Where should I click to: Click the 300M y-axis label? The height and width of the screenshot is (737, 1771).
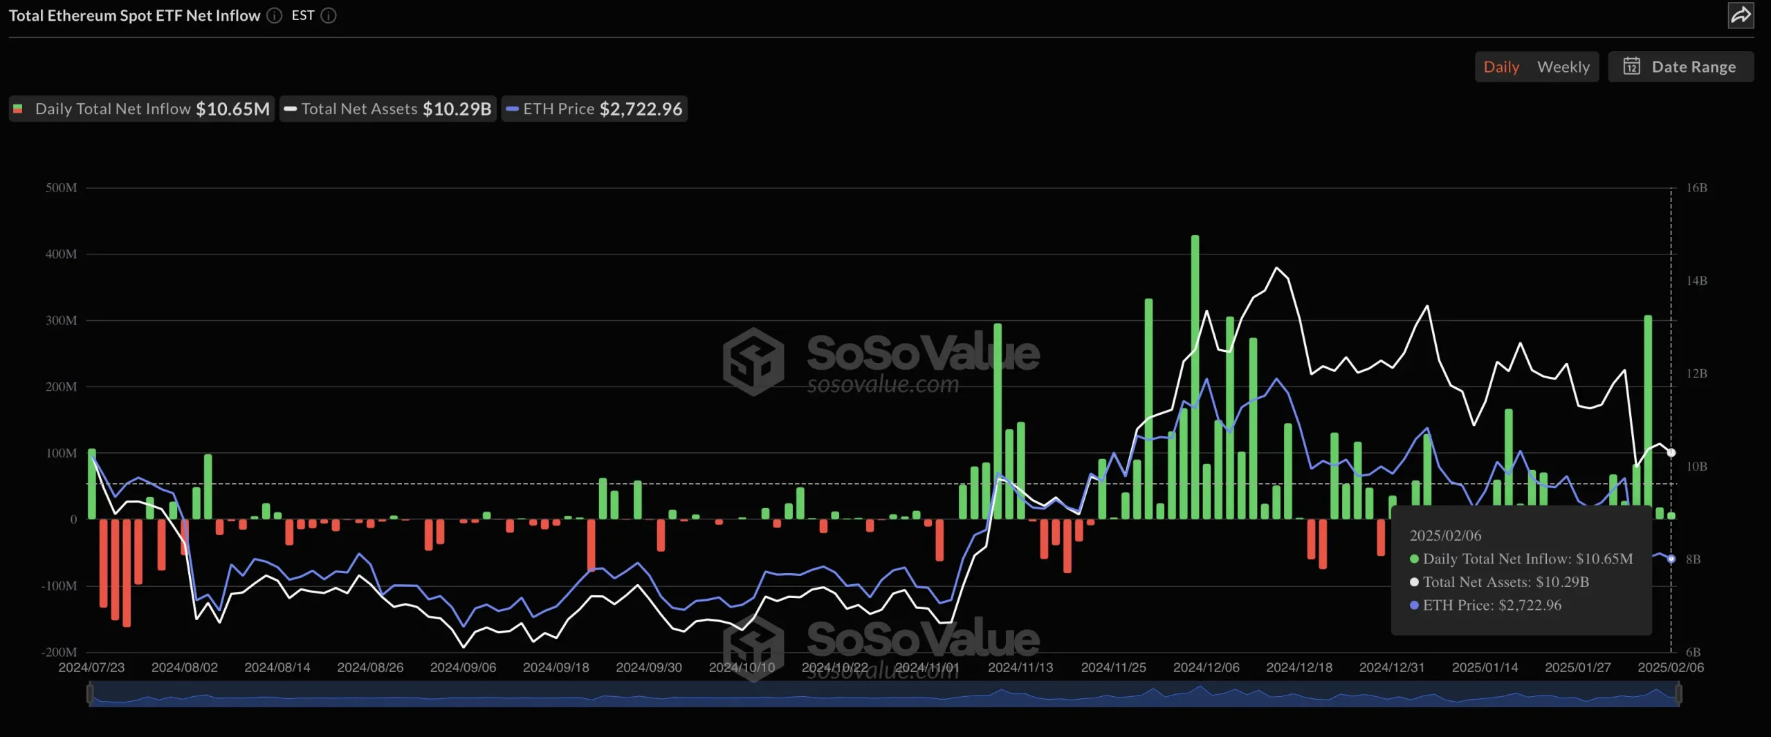pyautogui.click(x=62, y=321)
